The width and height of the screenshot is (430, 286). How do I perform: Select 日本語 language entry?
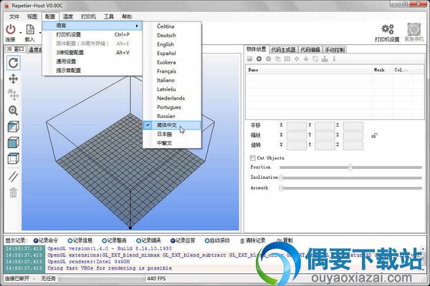click(x=172, y=134)
